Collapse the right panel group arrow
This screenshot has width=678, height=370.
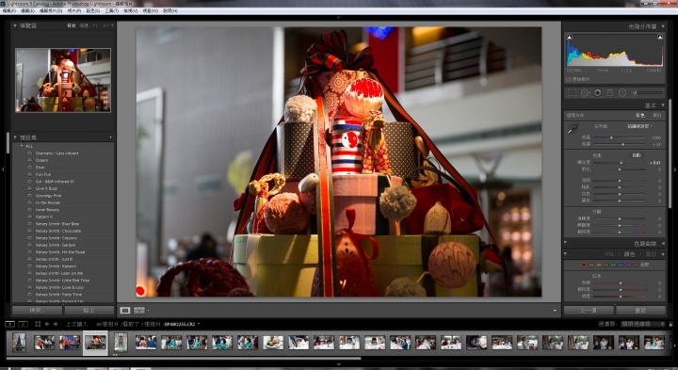(x=675, y=169)
